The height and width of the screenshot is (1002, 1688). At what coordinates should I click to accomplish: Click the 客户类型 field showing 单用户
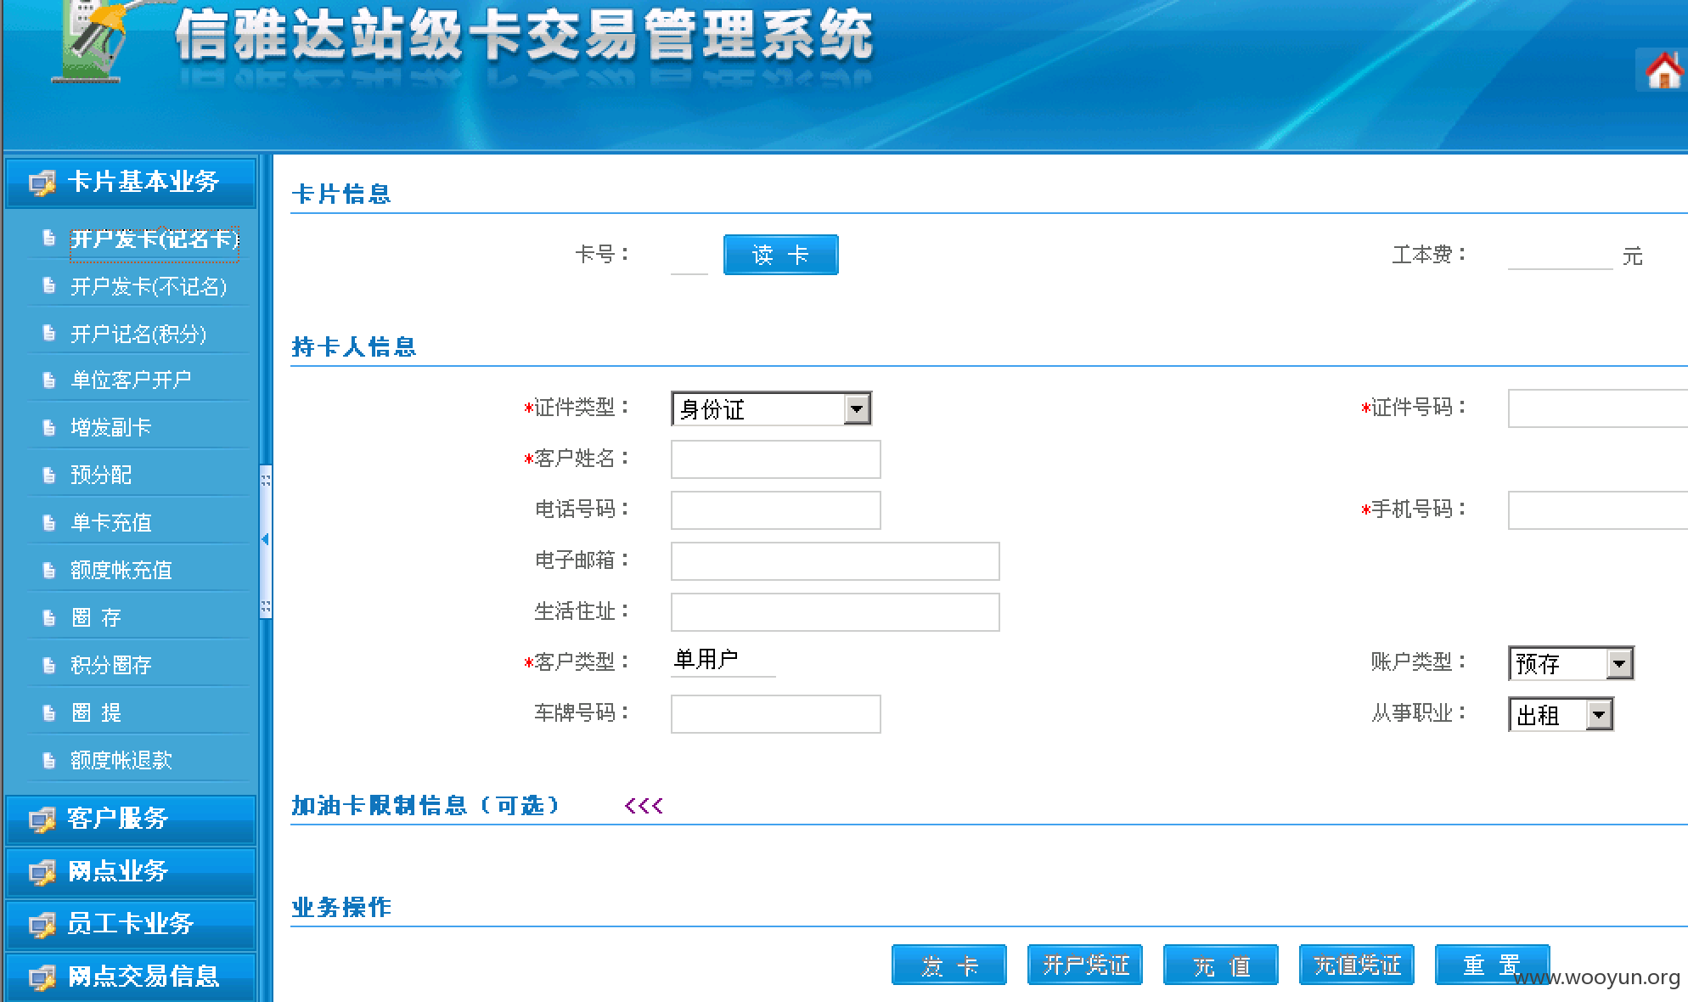pos(723,661)
